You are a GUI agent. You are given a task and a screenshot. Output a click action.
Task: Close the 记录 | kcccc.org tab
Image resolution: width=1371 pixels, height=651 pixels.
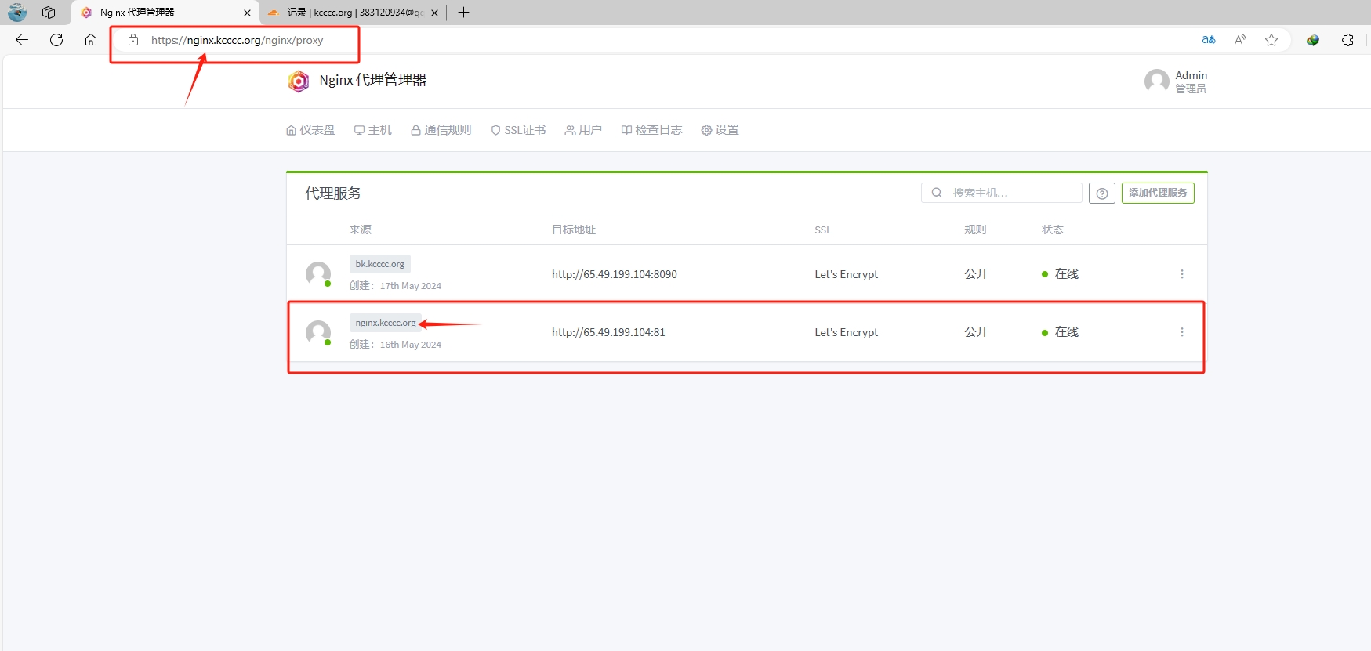(x=434, y=13)
